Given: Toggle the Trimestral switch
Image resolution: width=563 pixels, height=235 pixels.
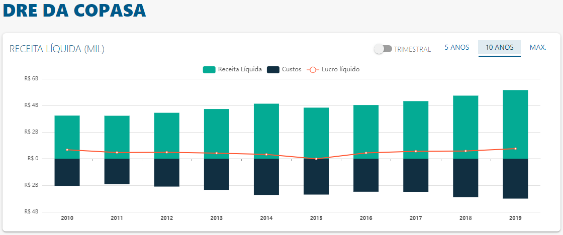Looking at the screenshot, I should tap(383, 49).
